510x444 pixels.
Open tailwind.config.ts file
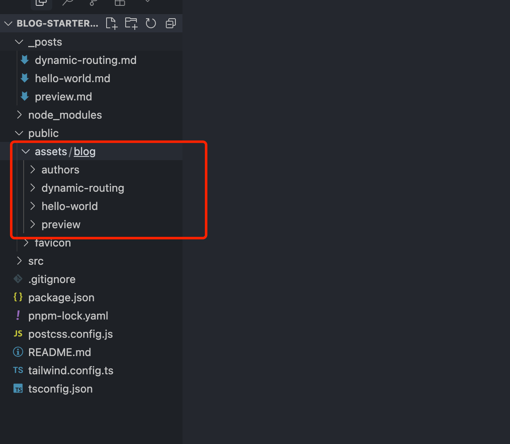click(x=70, y=371)
